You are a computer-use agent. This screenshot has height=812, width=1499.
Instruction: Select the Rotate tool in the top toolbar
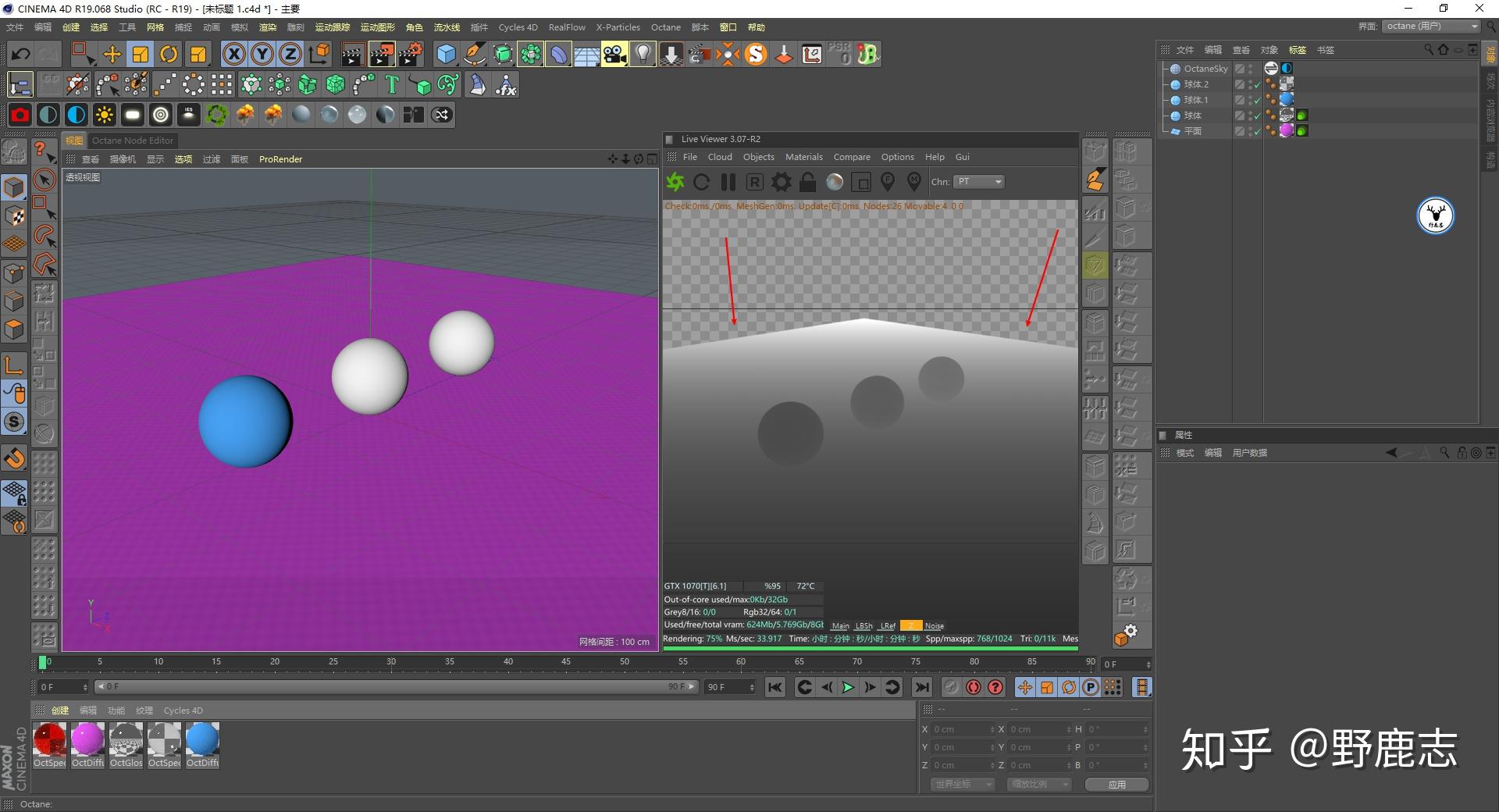pyautogui.click(x=169, y=54)
